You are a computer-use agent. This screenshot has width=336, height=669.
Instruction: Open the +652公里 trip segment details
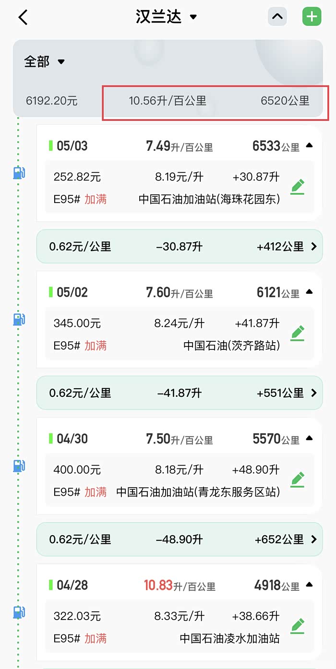point(314,539)
